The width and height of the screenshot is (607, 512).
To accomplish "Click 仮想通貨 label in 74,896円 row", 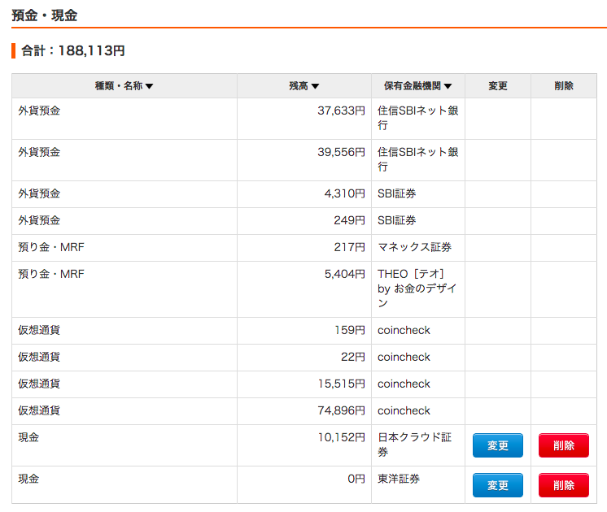I will pyautogui.click(x=39, y=410).
